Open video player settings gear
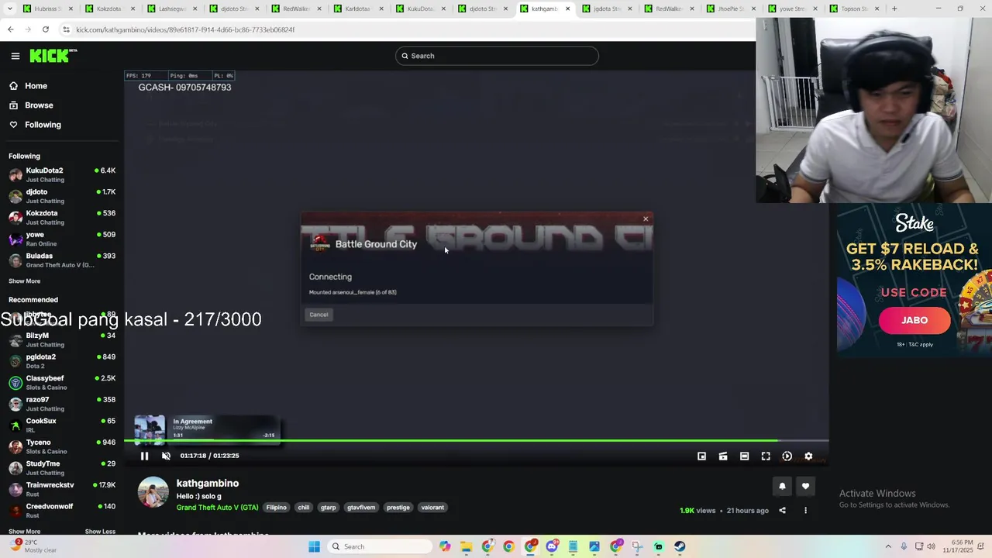 808,456
